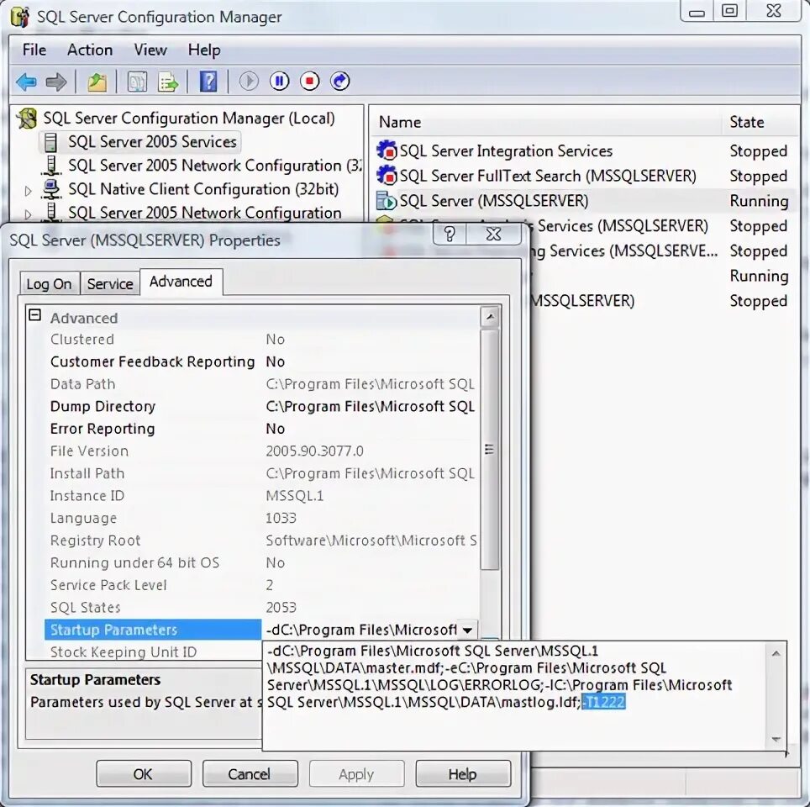The height and width of the screenshot is (807, 810).
Task: Click scroll down arrow in the parameters popup
Action: [x=776, y=739]
